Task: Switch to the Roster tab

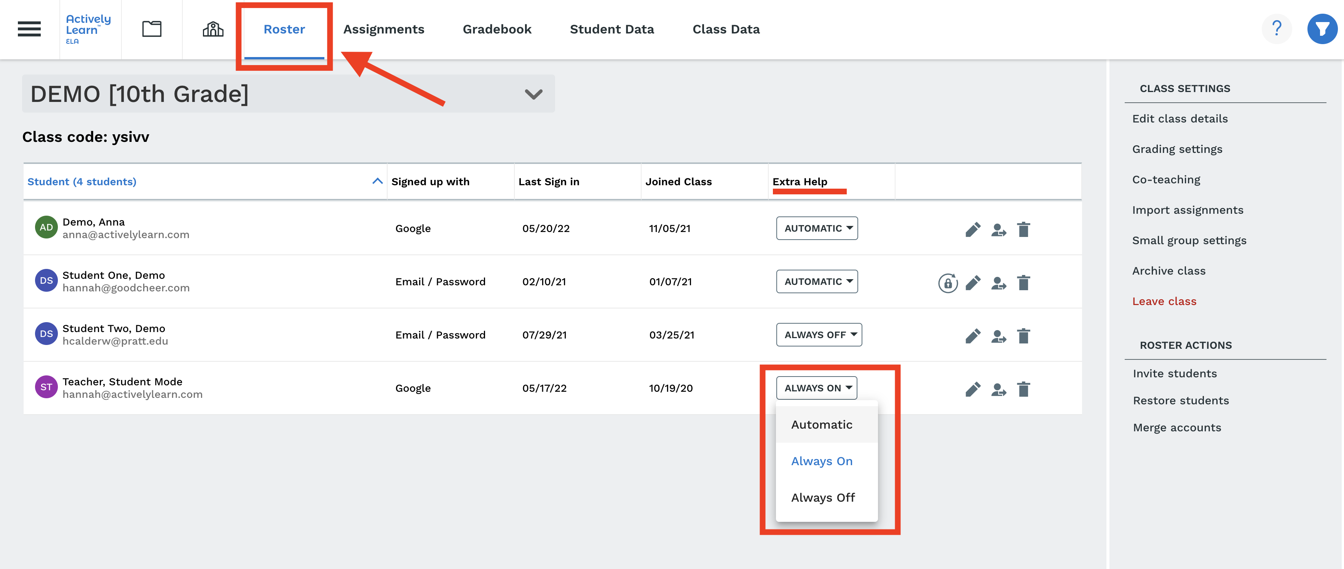Action: [284, 29]
